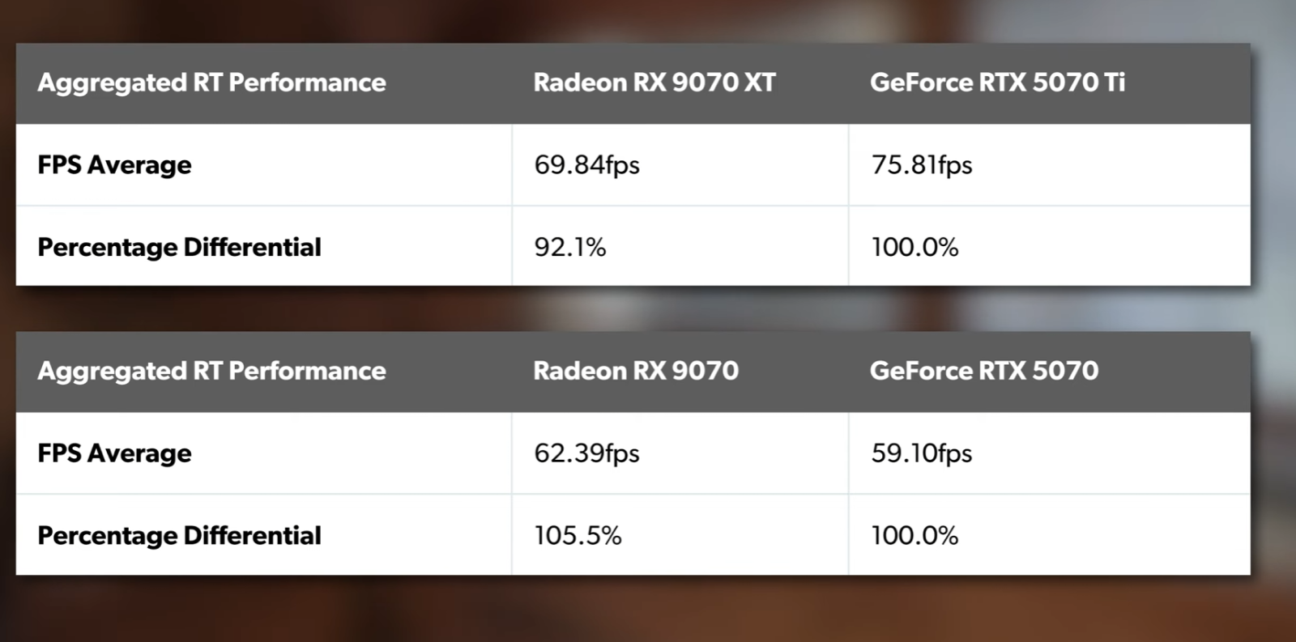Click the Radeon RX 9070 column header
The height and width of the screenshot is (642, 1296).
point(636,371)
